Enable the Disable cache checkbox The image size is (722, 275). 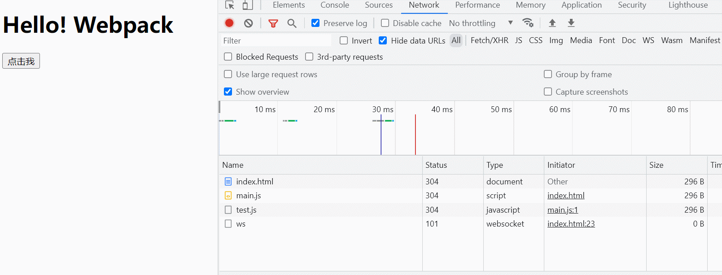(x=385, y=23)
